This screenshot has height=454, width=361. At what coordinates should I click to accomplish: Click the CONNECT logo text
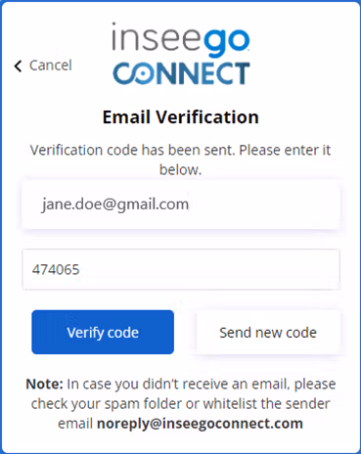pos(181,73)
